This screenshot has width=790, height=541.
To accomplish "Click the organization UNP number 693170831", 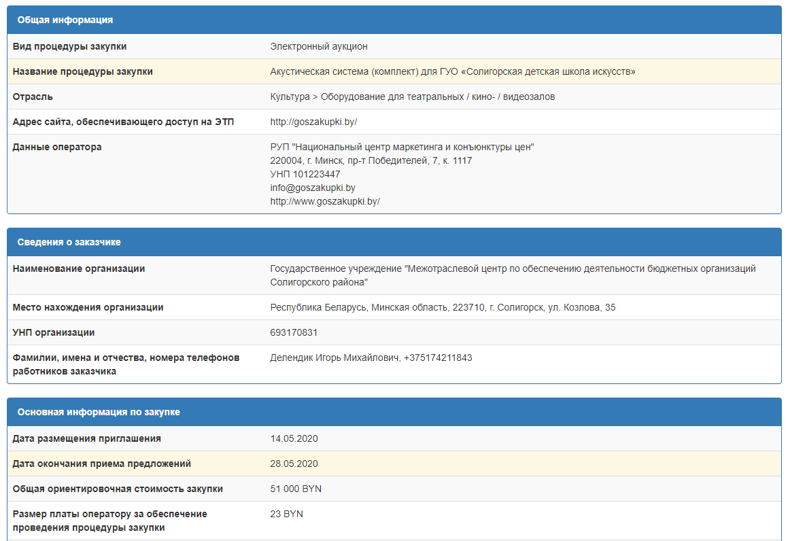I will [x=294, y=332].
